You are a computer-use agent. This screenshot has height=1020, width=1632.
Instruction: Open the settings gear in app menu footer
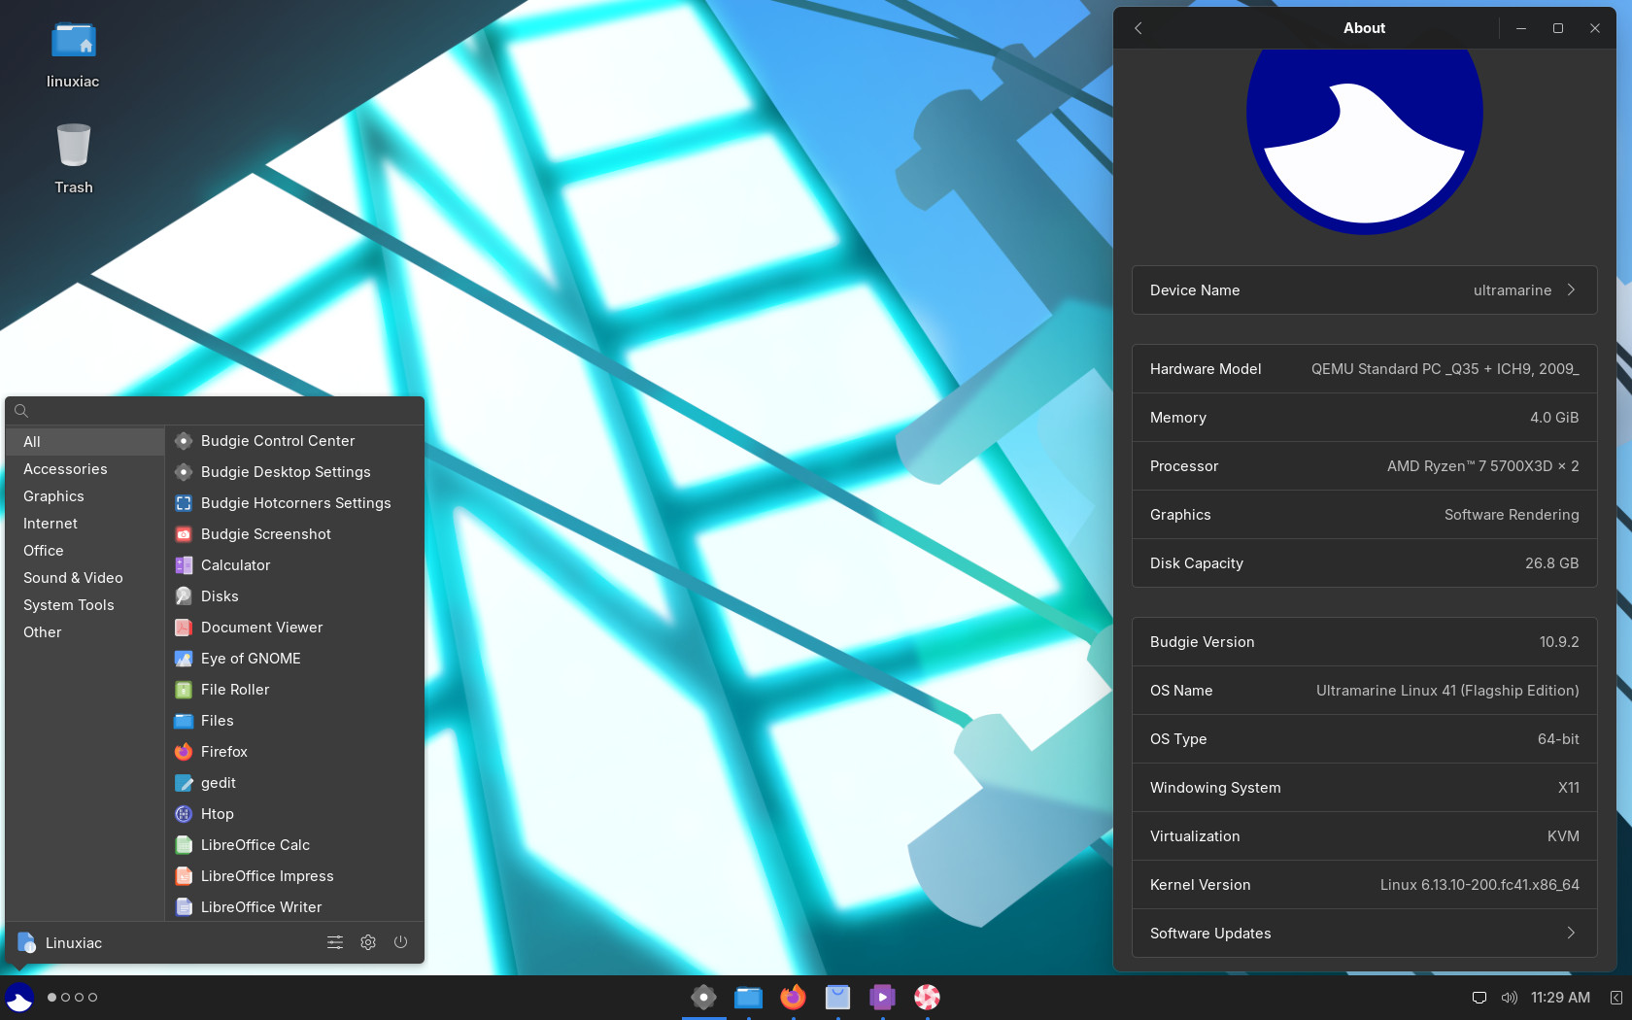368,942
